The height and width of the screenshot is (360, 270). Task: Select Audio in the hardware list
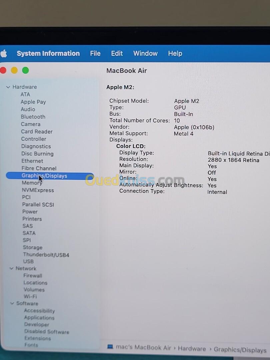(28, 109)
